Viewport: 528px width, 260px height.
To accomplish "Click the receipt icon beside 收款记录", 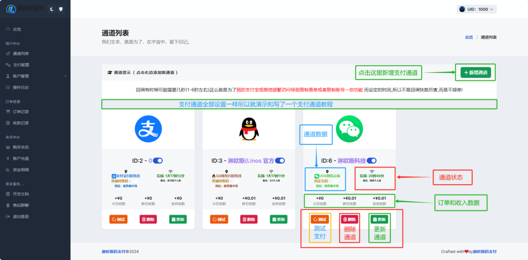I will tap(8, 123).
